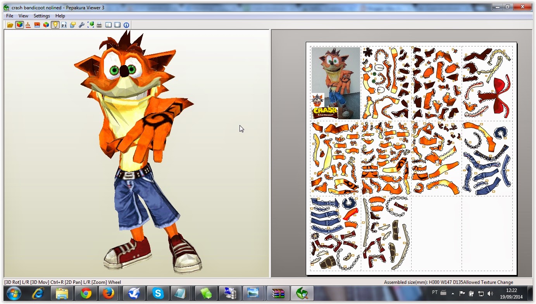536x304 pixels.
Task: Toggle the light shading bulb icon
Action: [x=55, y=25]
